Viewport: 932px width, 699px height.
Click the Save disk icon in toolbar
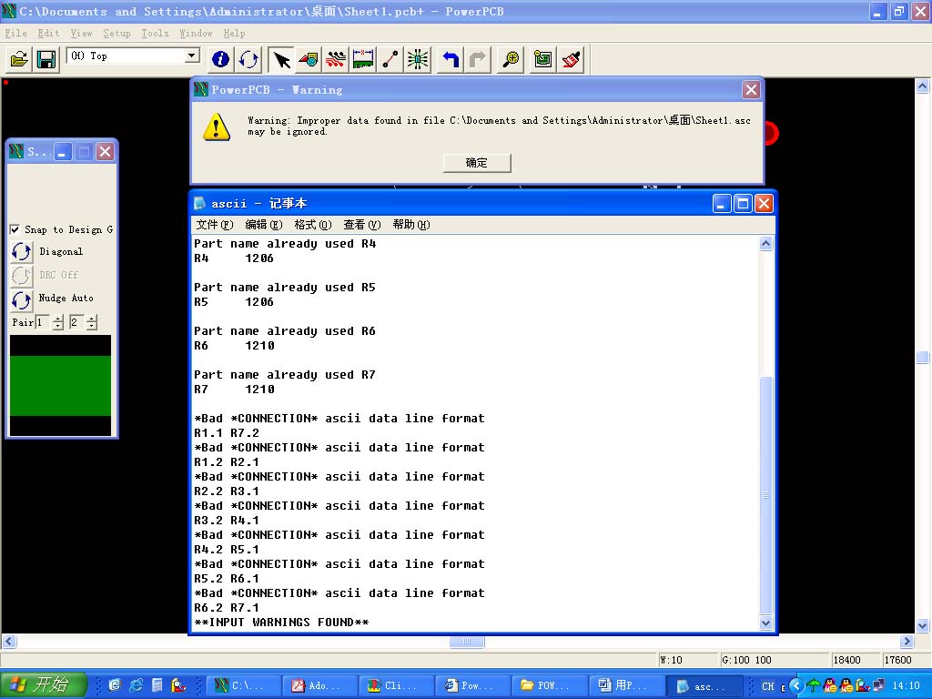[46, 59]
